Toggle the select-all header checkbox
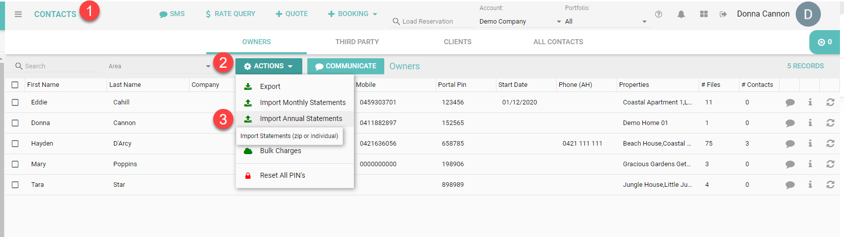 pos(15,85)
